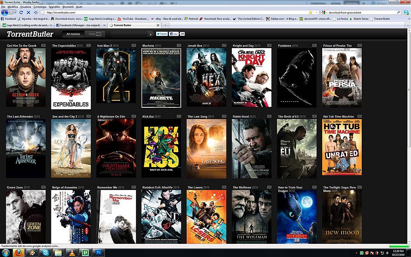Open the browser home page icon
Image resolution: width=411 pixels, height=257 pixels.
(x=36, y=12)
